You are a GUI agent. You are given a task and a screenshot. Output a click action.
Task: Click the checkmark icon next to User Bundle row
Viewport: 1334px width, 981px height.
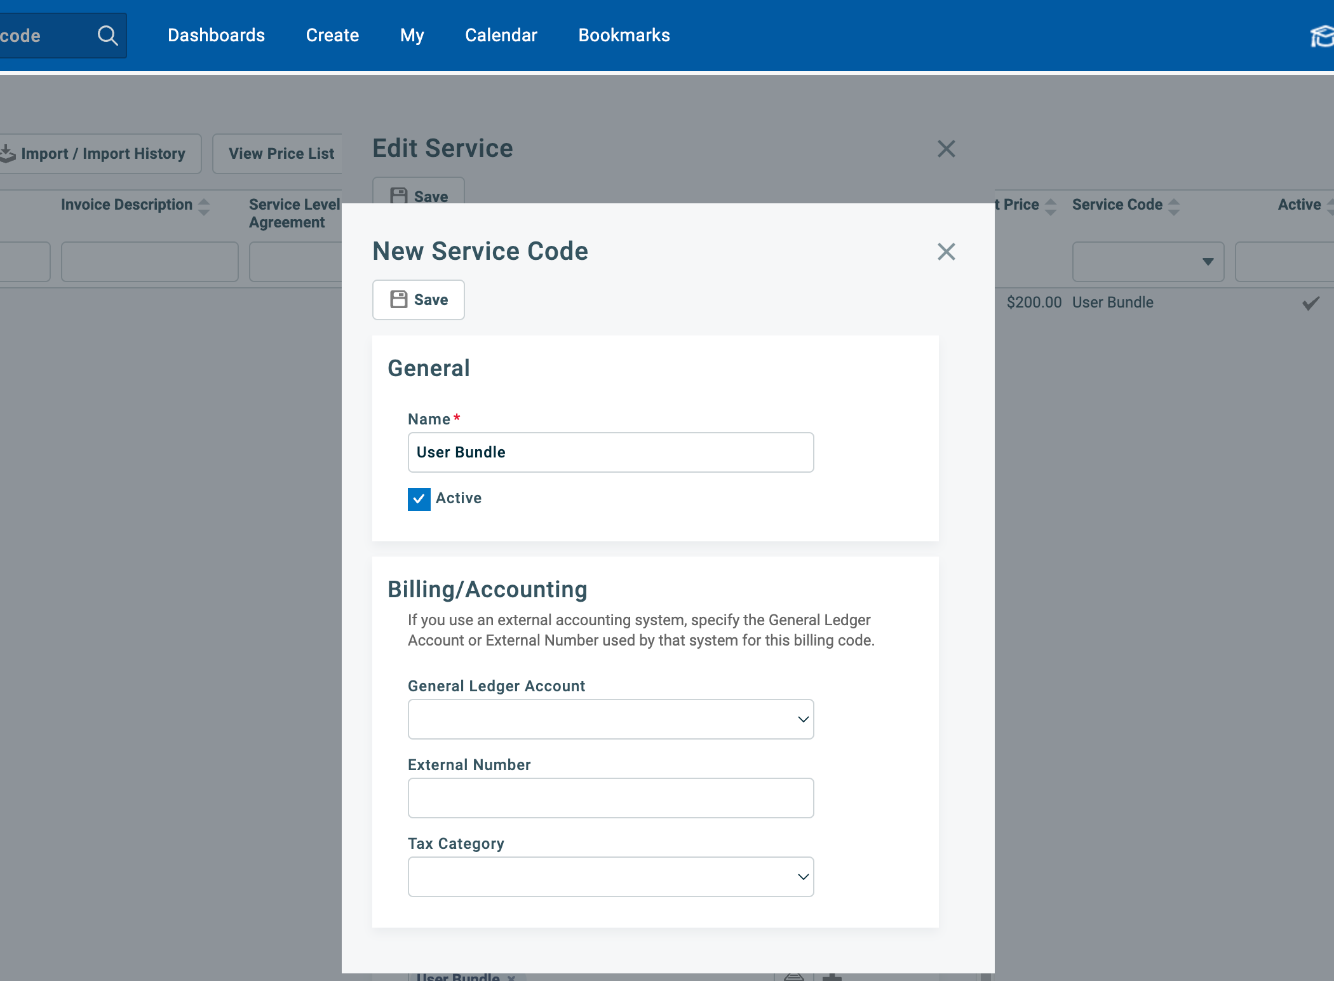pyautogui.click(x=1311, y=301)
